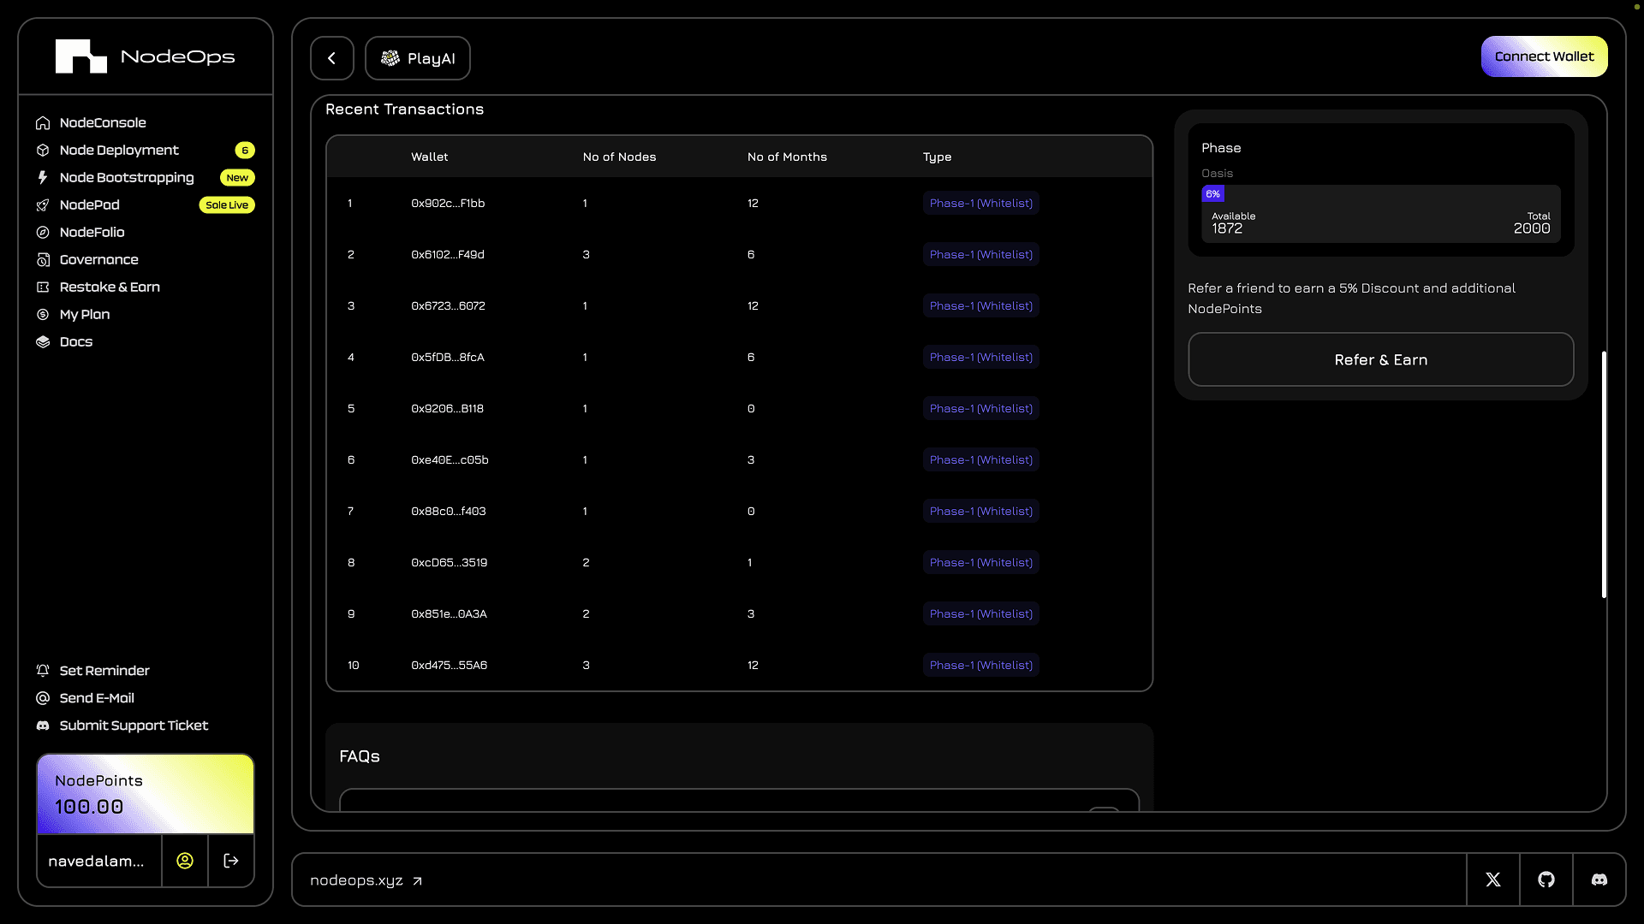1644x924 pixels.
Task: Open the GitHub link icon
Action: [x=1546, y=880]
